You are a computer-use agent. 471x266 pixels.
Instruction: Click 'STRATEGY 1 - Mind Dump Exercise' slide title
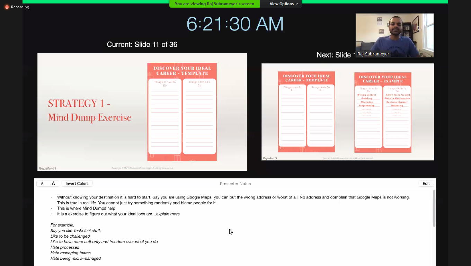90,110
